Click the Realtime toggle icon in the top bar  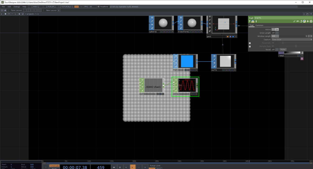(99, 7)
